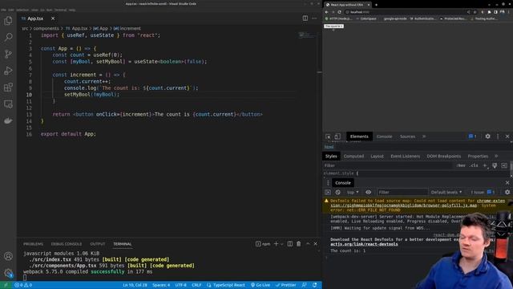This screenshot has height=289, width=513.
Task: Open the Extensions view
Action: tap(8, 88)
